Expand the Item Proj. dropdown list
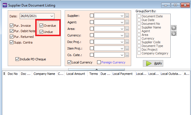191x115 pixels. click(x=122, y=48)
